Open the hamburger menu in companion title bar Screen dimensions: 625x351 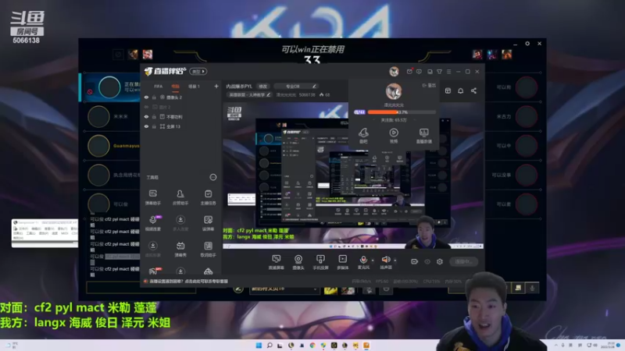pos(448,72)
